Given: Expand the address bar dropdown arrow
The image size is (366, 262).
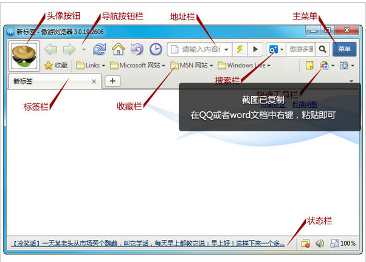Looking at the screenshot, I should [x=226, y=49].
